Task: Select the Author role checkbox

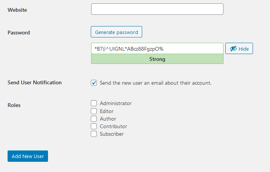Action: [x=94, y=119]
